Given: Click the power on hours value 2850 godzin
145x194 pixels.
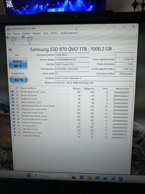Looking at the screenshot, I should click(124, 74).
